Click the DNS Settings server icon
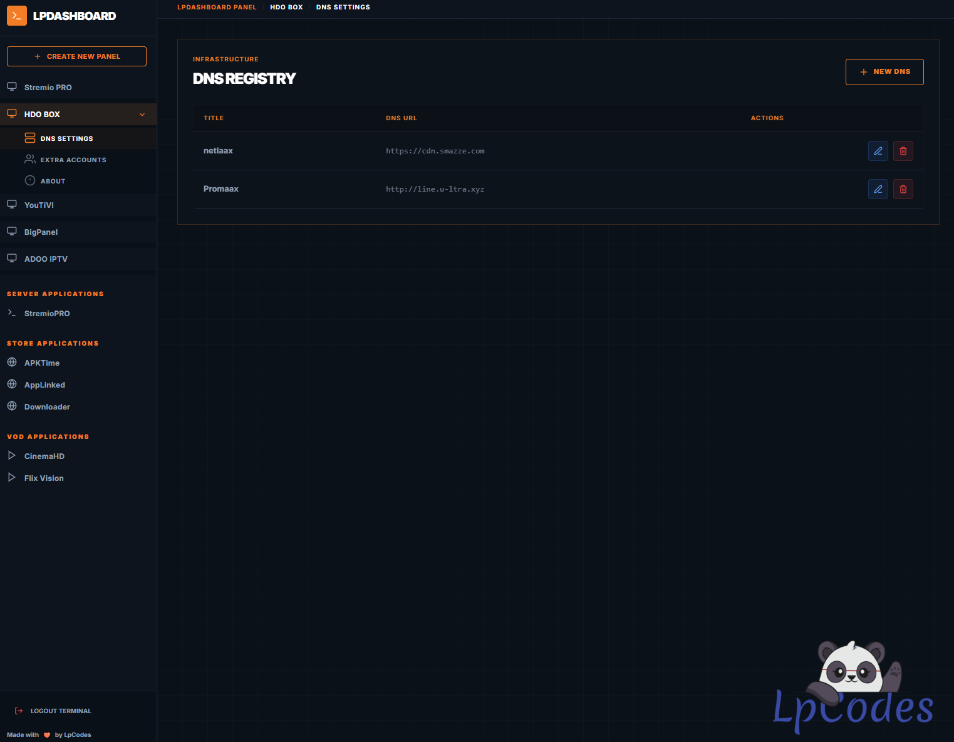This screenshot has height=742, width=954. [x=30, y=138]
